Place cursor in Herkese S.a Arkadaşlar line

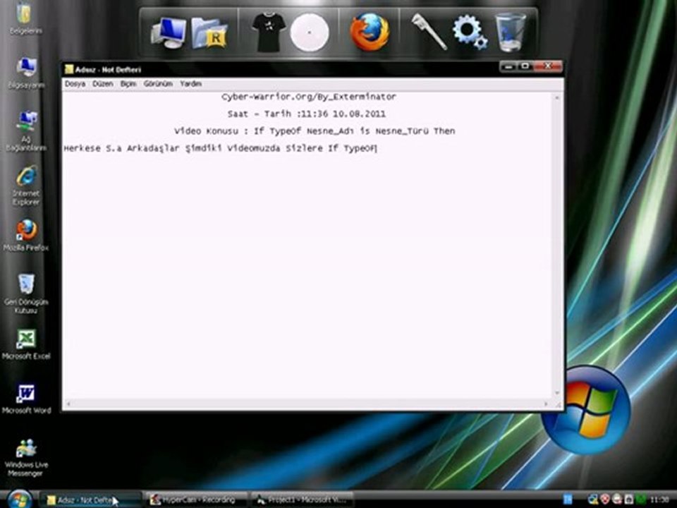220,148
